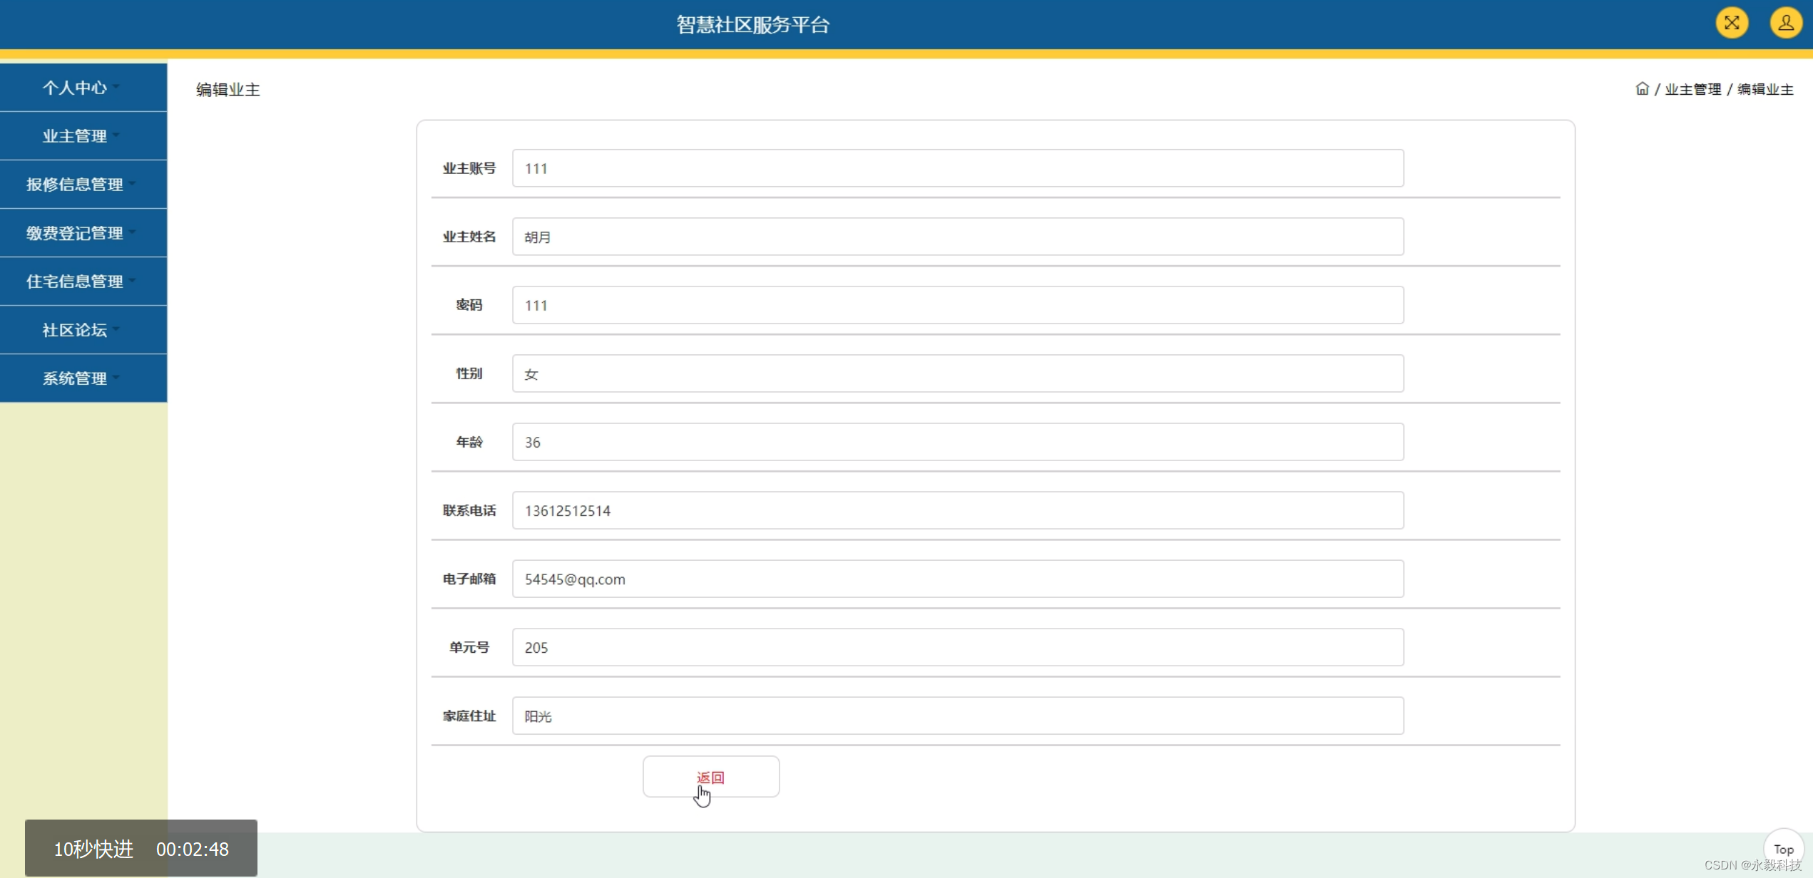The image size is (1813, 878).
Task: Jump up using the Top circle button
Action: tap(1783, 849)
